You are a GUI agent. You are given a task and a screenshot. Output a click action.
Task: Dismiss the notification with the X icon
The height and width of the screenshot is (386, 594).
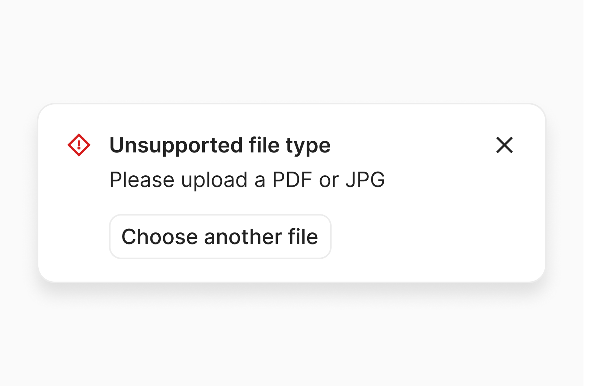pyautogui.click(x=504, y=145)
